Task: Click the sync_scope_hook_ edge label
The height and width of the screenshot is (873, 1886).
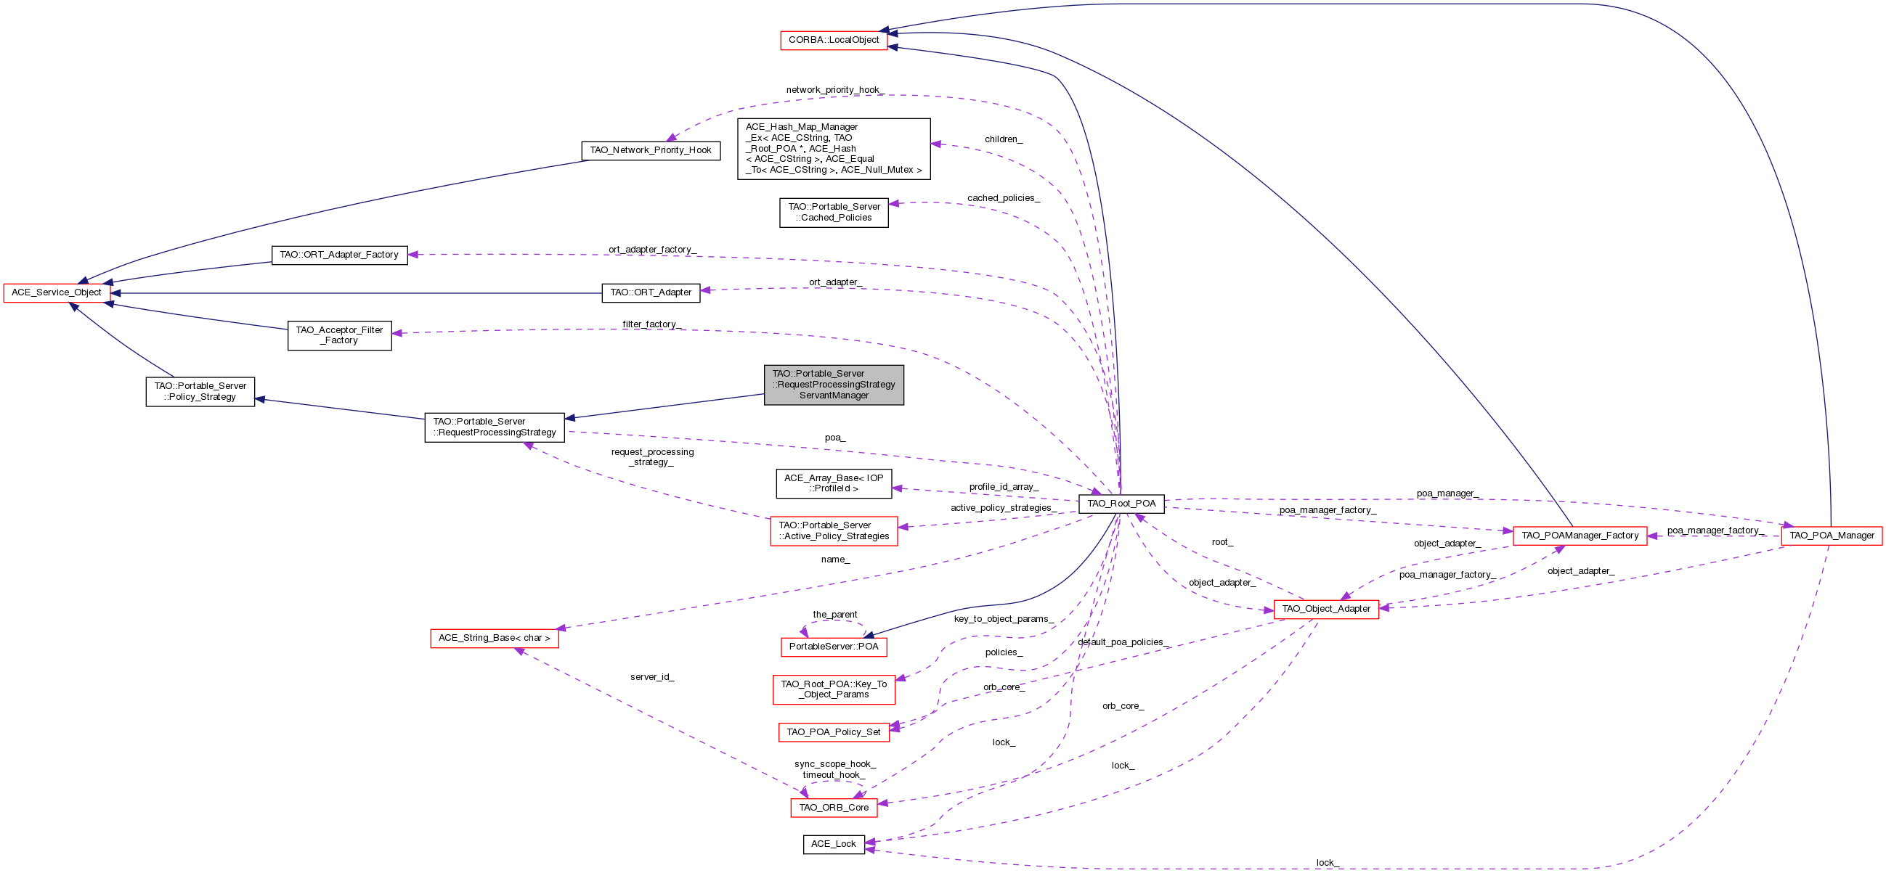Action: click(834, 764)
